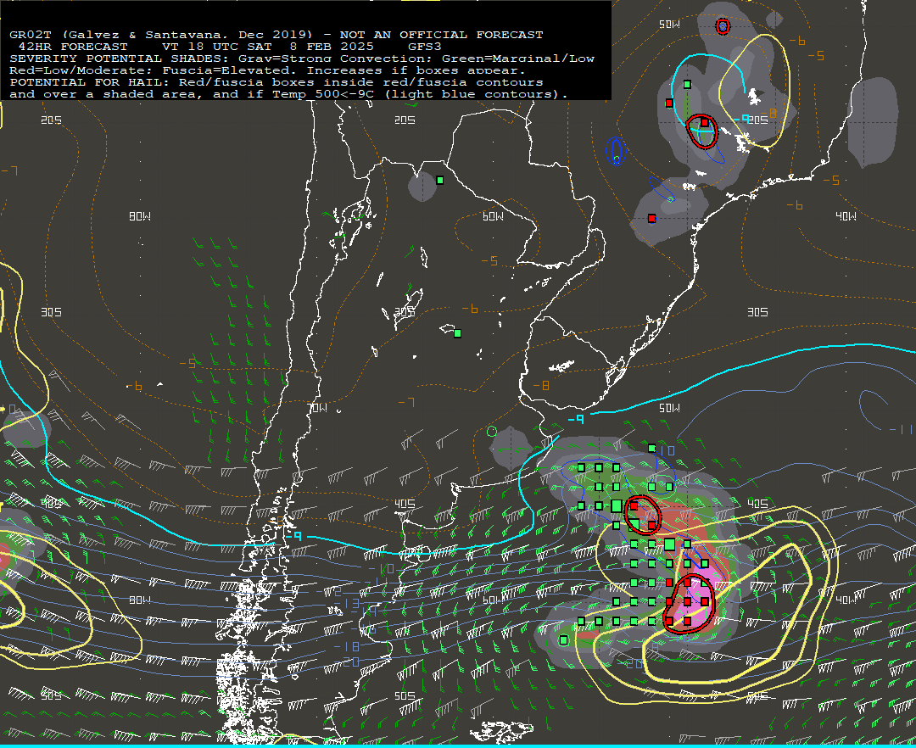Click the cyan '-9' label off southern Chile

tap(293, 535)
